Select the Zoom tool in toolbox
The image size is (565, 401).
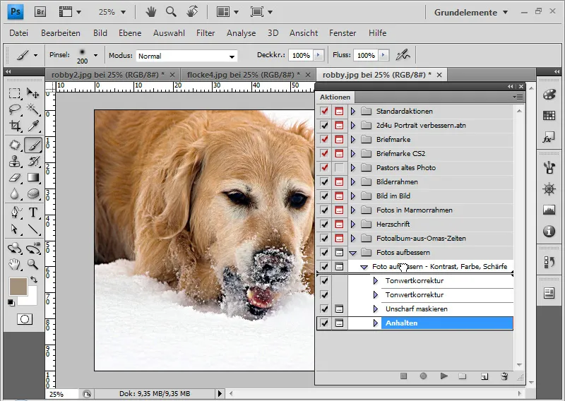(x=33, y=265)
